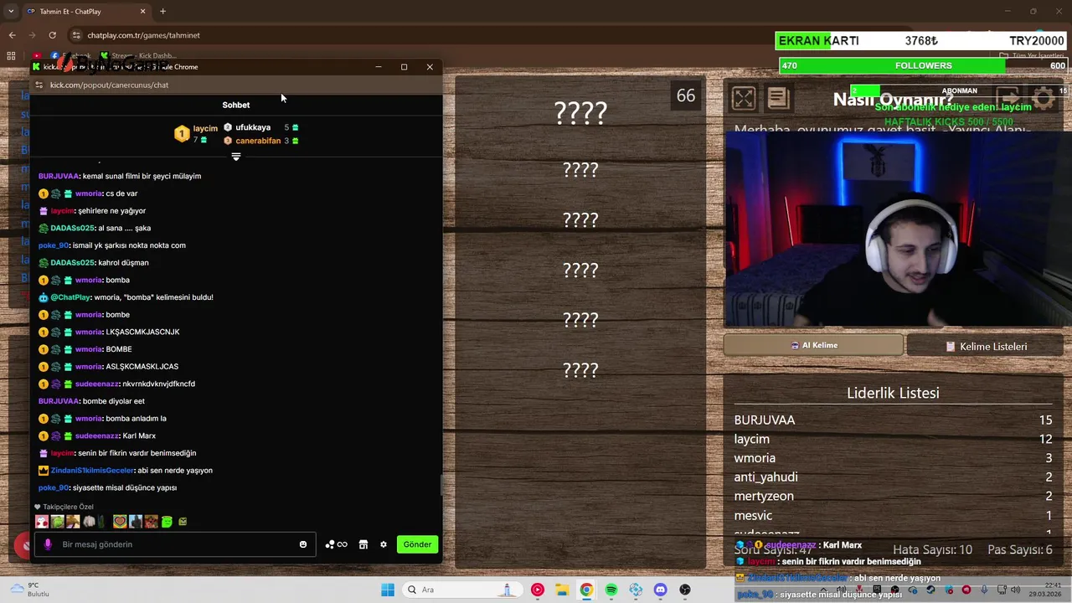Open Spotify from the taskbar

click(x=611, y=590)
